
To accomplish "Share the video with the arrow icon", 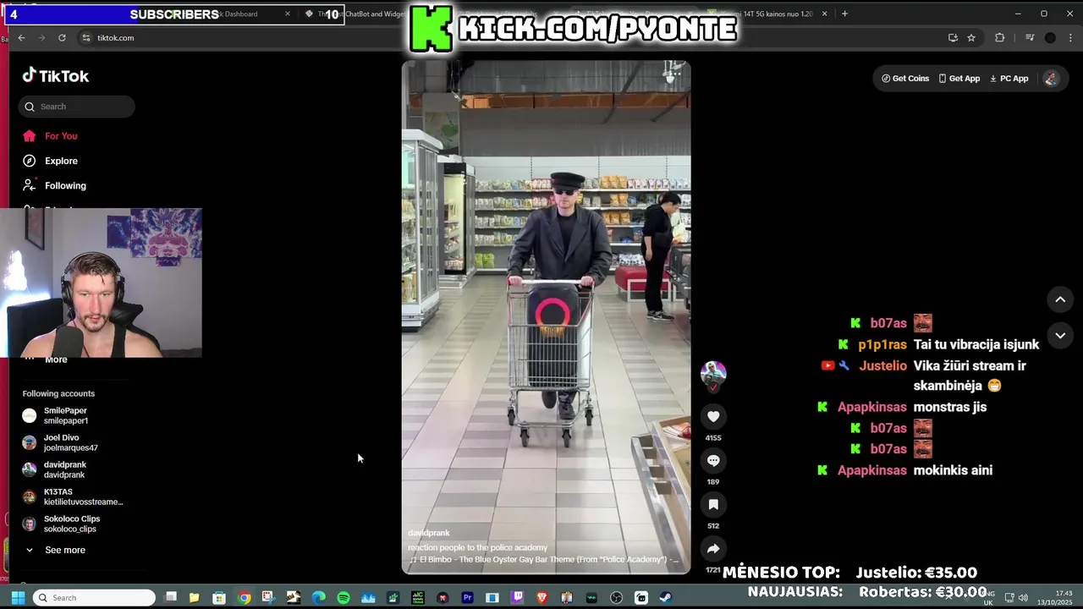I will (x=713, y=549).
